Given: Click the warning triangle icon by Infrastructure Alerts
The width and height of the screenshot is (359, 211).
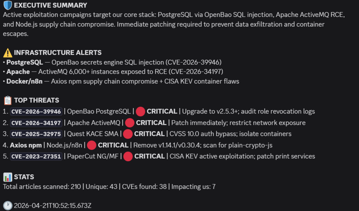Looking at the screenshot, I should (8, 53).
